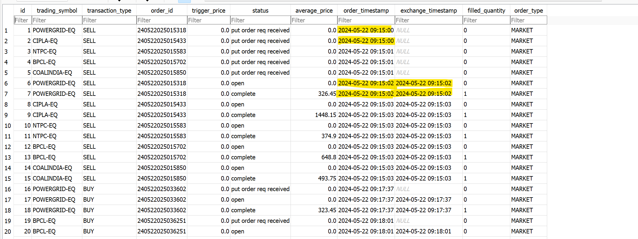
Task: Sort by order_timestamp column header
Action: [x=366, y=11]
